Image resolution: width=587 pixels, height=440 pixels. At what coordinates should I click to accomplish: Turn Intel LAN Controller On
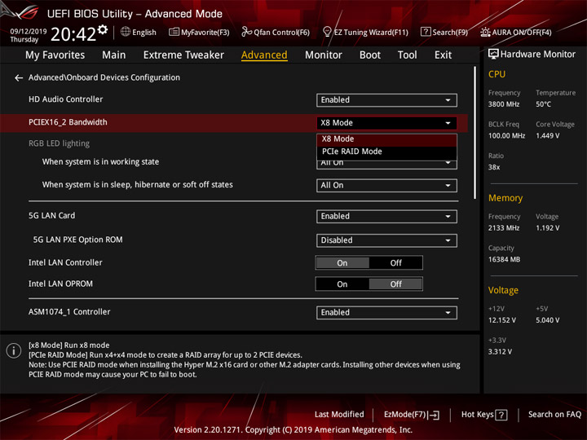coord(342,263)
